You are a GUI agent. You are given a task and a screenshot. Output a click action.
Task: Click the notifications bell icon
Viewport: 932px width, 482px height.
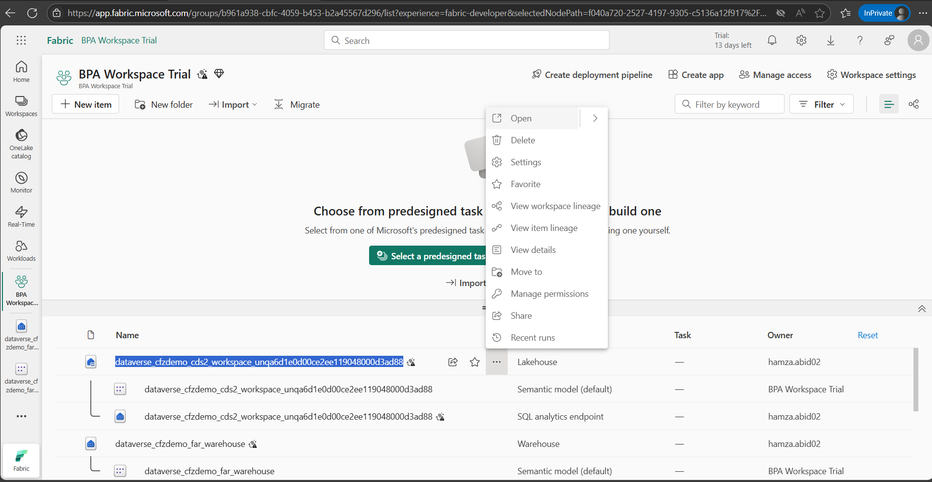(772, 40)
